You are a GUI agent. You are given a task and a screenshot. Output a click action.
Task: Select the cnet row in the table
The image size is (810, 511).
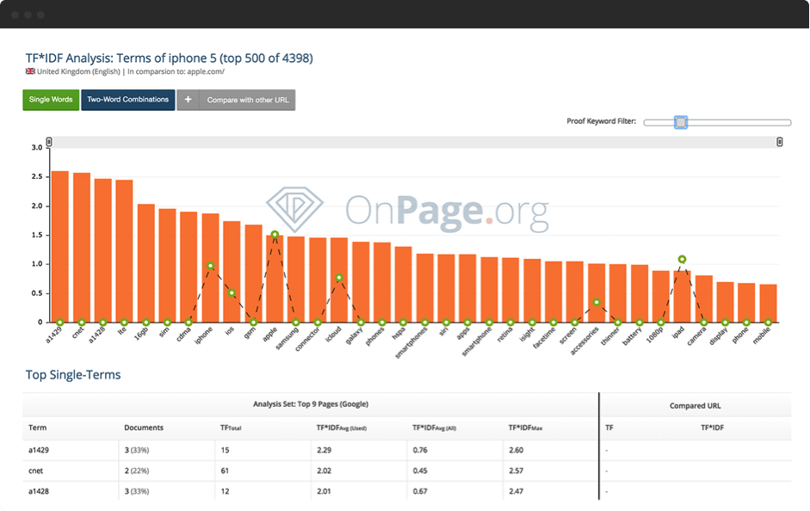[x=36, y=471]
